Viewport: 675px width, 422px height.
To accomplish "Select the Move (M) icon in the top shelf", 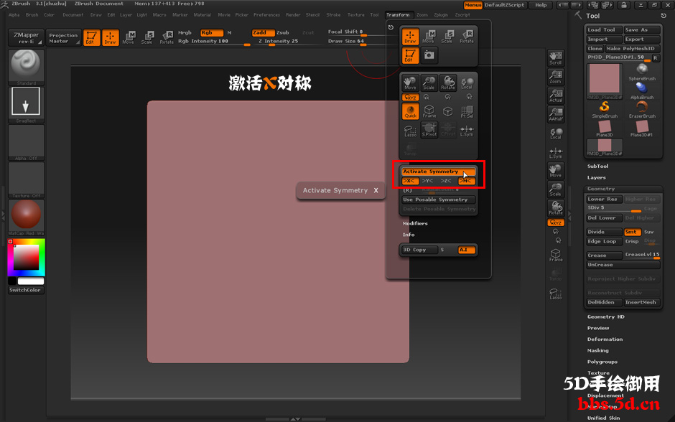I will click(x=129, y=37).
